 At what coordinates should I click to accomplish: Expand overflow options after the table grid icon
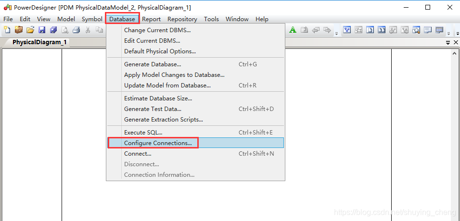(x=448, y=33)
